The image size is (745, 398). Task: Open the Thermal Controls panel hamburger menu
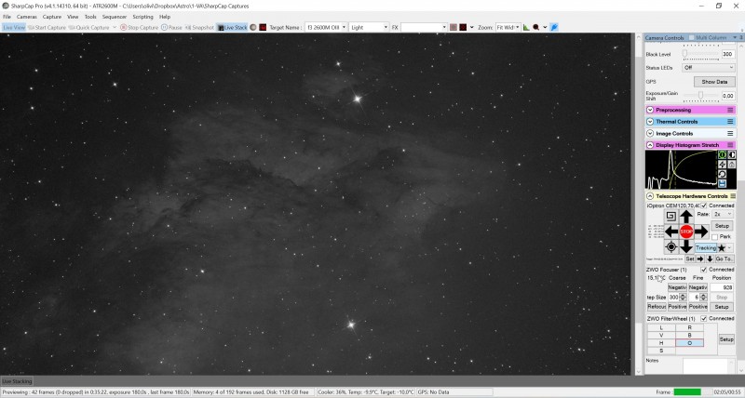pos(730,122)
